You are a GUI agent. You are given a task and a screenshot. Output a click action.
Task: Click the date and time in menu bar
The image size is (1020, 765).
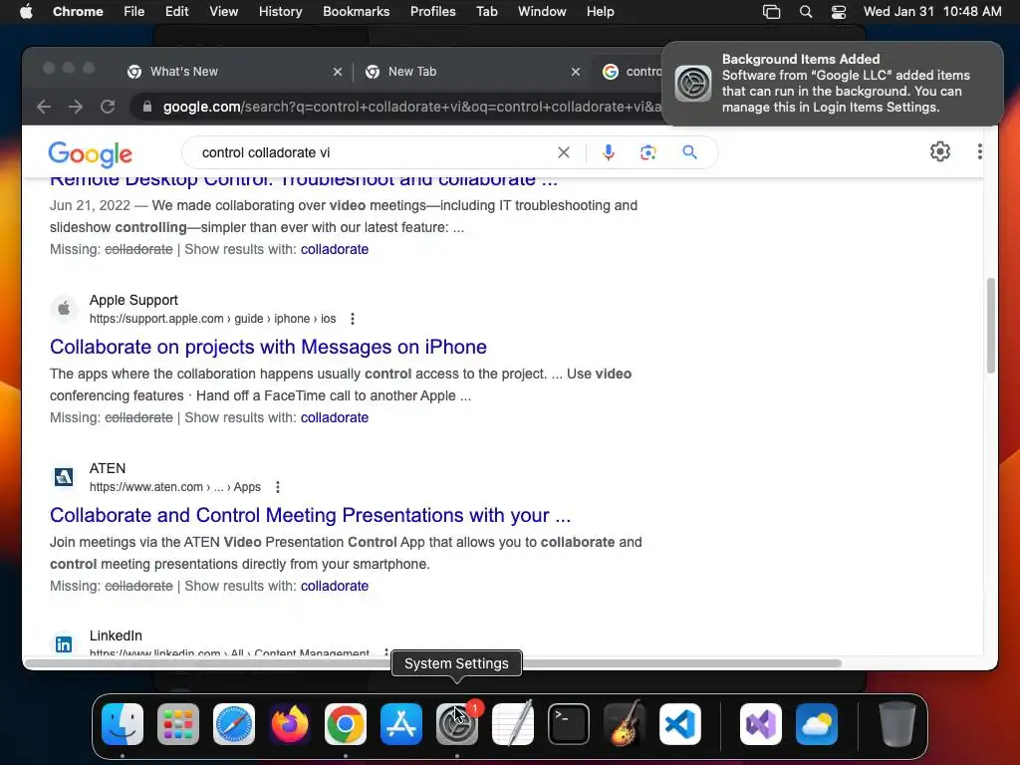coord(932,11)
